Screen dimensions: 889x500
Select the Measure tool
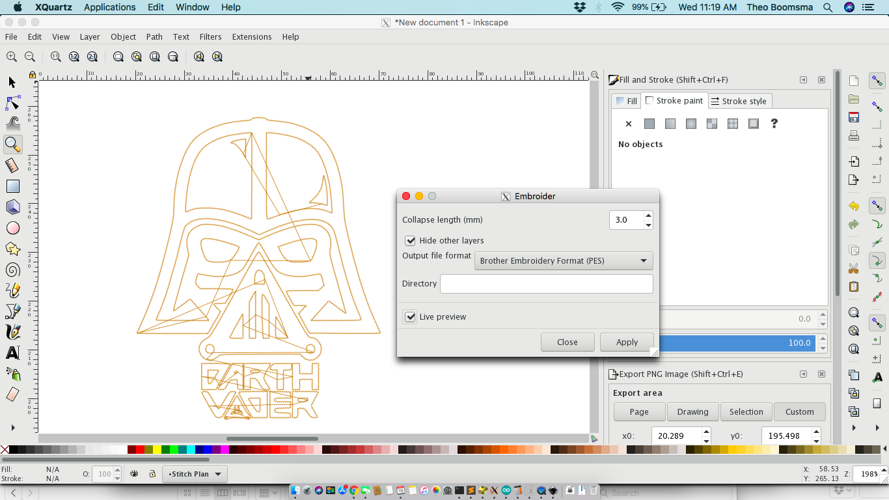(12, 165)
